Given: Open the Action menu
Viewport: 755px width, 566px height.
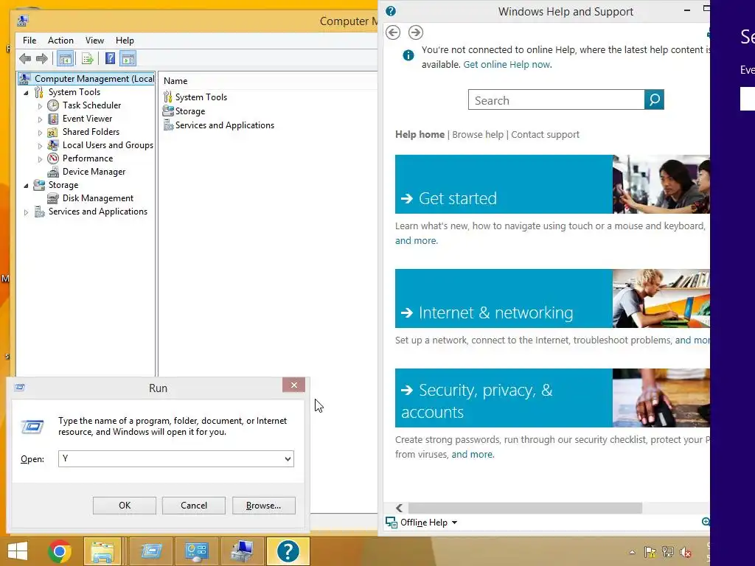Looking at the screenshot, I should tap(60, 41).
